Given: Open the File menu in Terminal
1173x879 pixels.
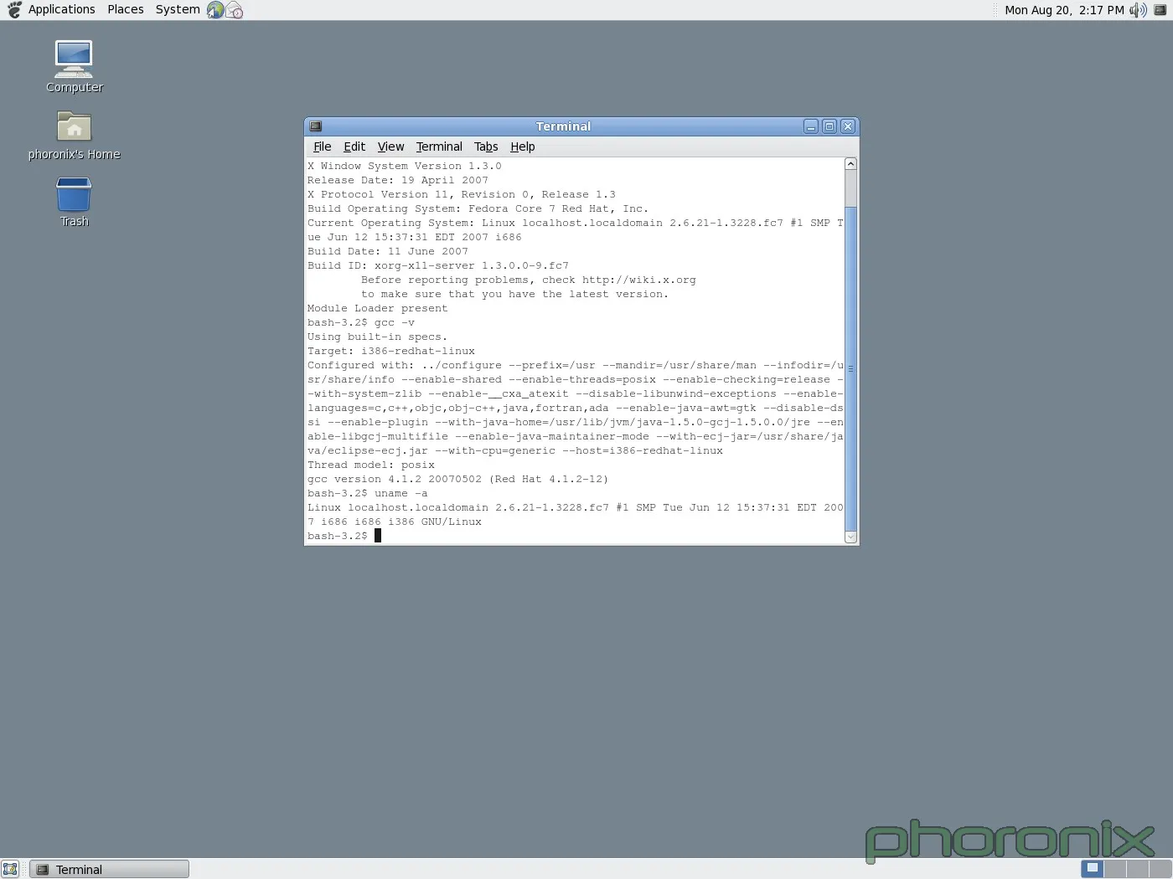Looking at the screenshot, I should coord(323,146).
